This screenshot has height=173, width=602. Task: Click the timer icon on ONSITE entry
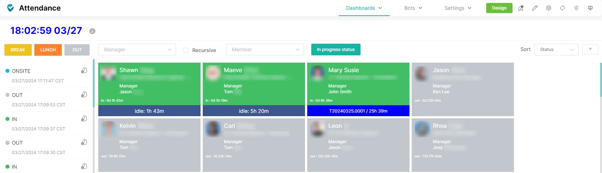pos(84,71)
